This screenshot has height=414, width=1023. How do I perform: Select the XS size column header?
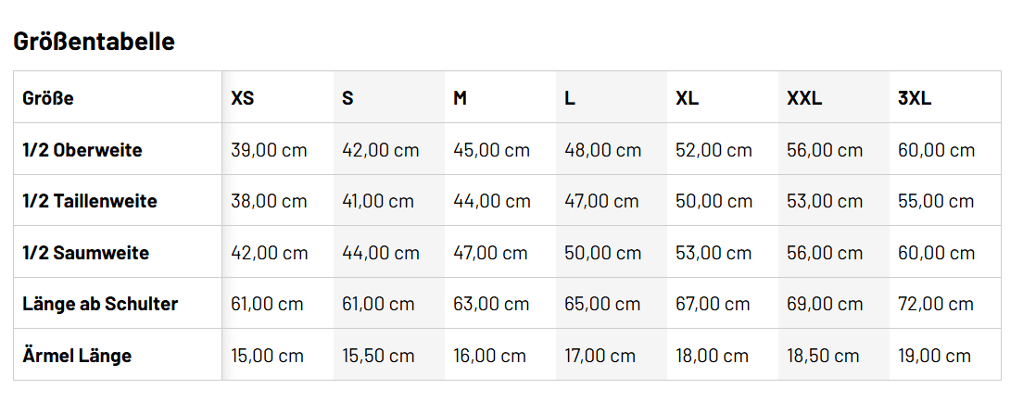(243, 98)
